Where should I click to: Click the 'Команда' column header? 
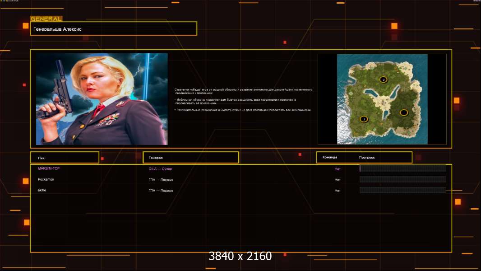pos(330,158)
